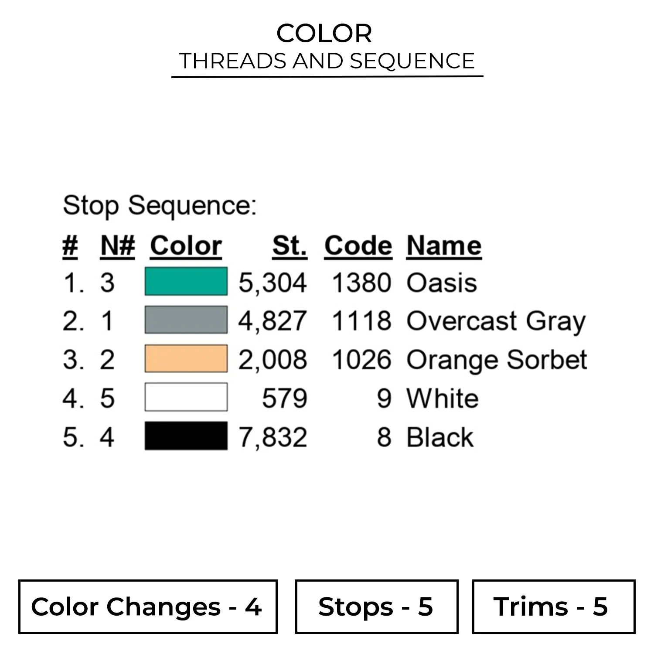Click the Oasis teal color swatch
654x654 pixels.
tap(186, 282)
